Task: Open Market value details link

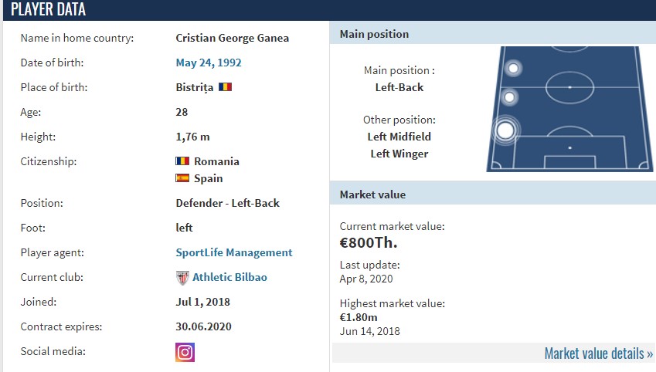Action: pyautogui.click(x=598, y=353)
